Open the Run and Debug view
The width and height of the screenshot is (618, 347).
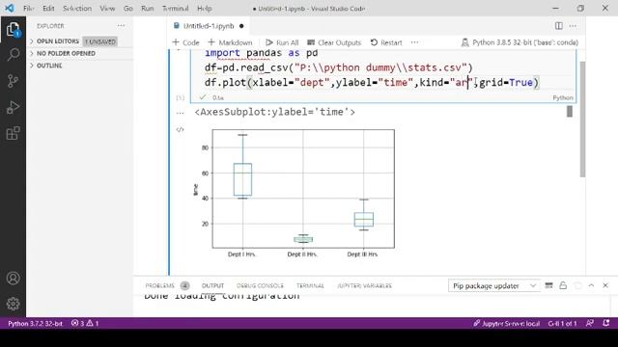(x=13, y=107)
